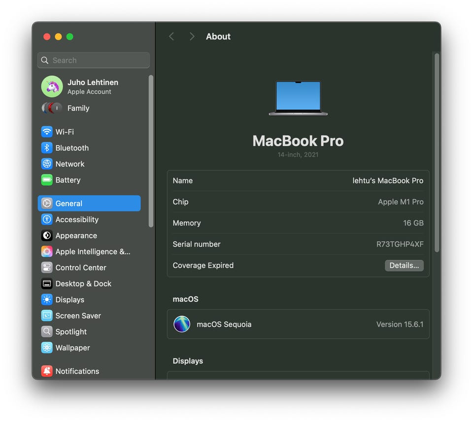
Task: Click the 'Serial number' row label
Action: [197, 244]
